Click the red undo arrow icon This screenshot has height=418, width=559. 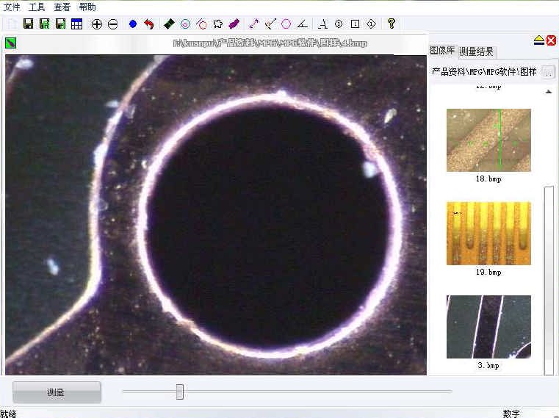[x=149, y=24]
